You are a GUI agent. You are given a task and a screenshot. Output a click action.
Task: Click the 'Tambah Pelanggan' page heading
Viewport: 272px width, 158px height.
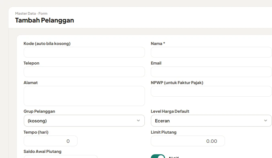(45, 20)
